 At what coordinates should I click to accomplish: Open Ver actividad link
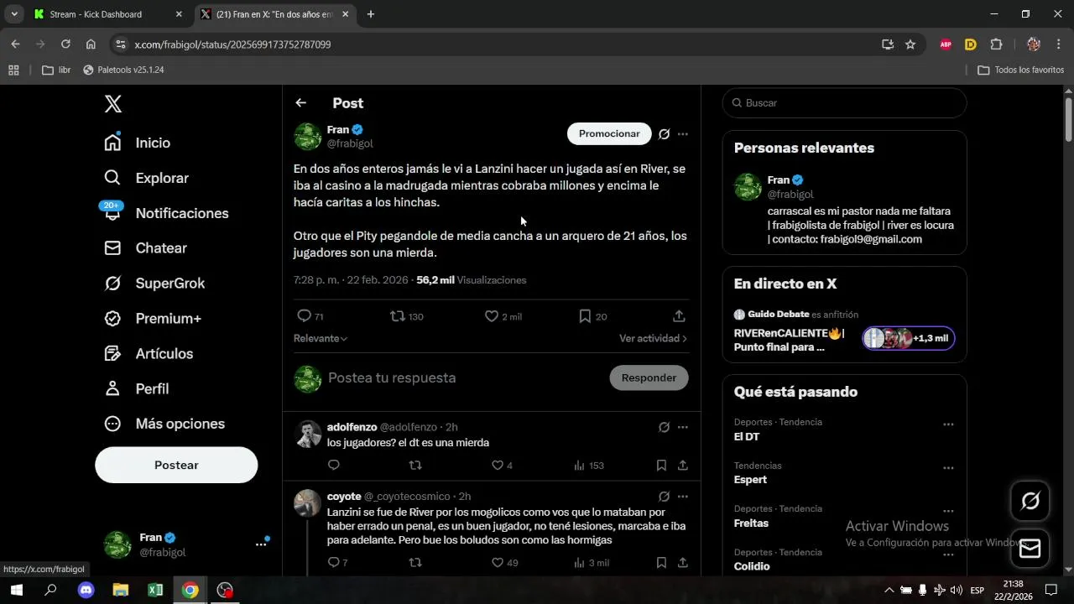653,338
